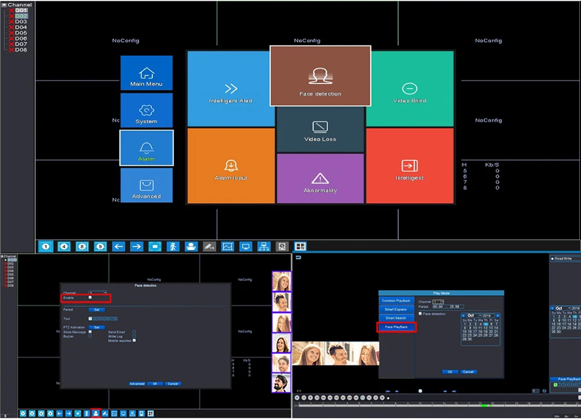
Task: Click the PTZ Activation Set button
Action: [97, 327]
